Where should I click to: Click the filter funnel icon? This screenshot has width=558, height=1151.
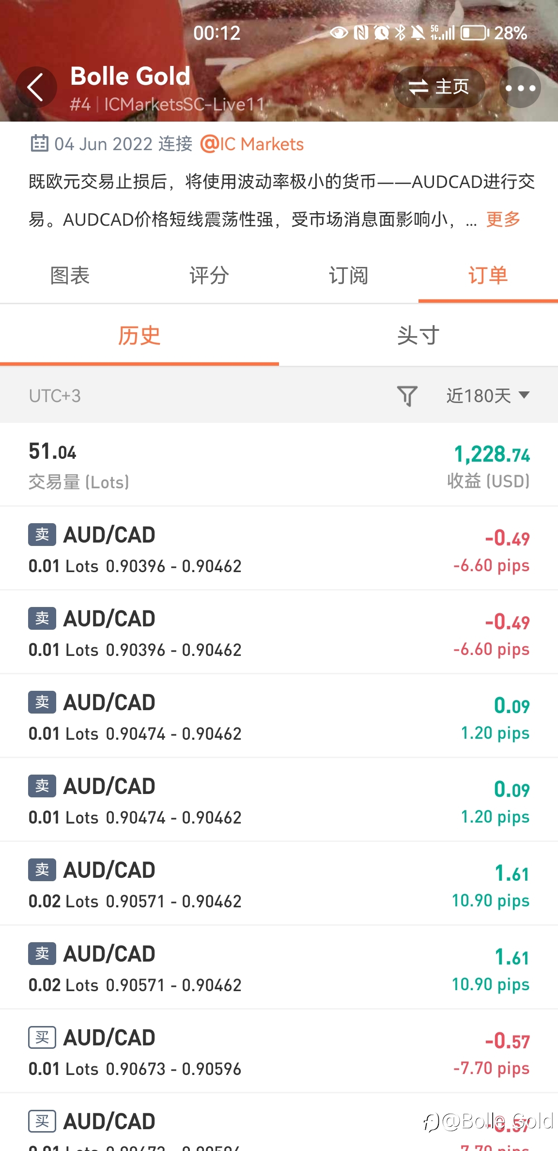[407, 396]
